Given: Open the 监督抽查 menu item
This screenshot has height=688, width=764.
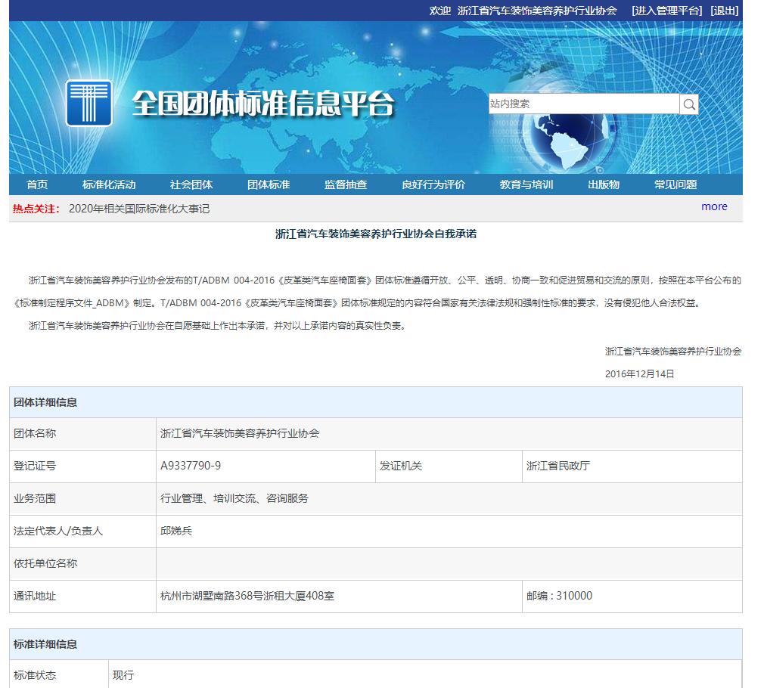Looking at the screenshot, I should pos(344,184).
